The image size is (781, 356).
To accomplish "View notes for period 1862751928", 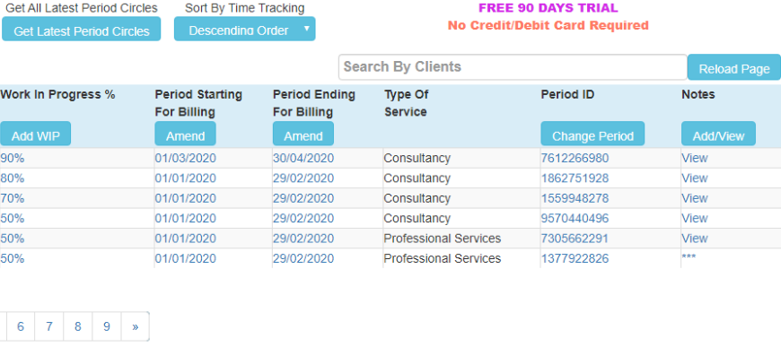I will (x=694, y=178).
